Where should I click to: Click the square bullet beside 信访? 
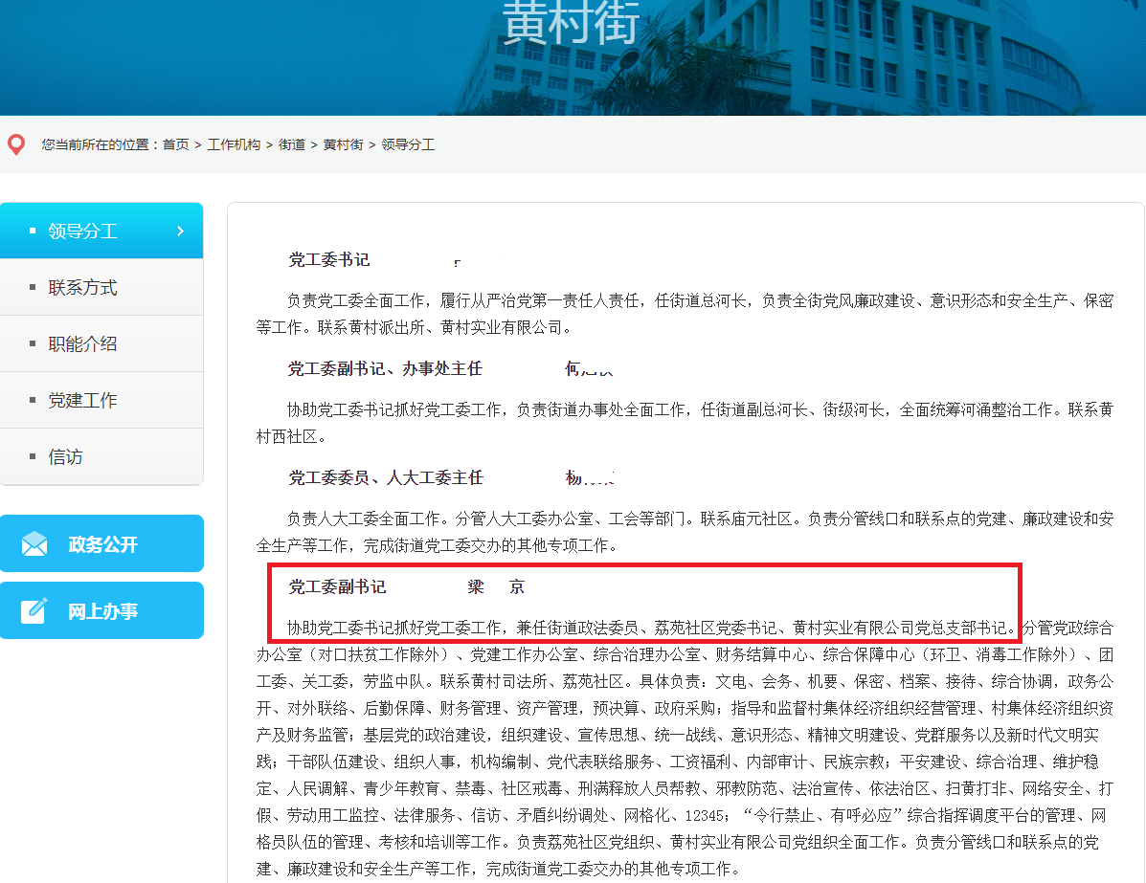click(x=34, y=456)
